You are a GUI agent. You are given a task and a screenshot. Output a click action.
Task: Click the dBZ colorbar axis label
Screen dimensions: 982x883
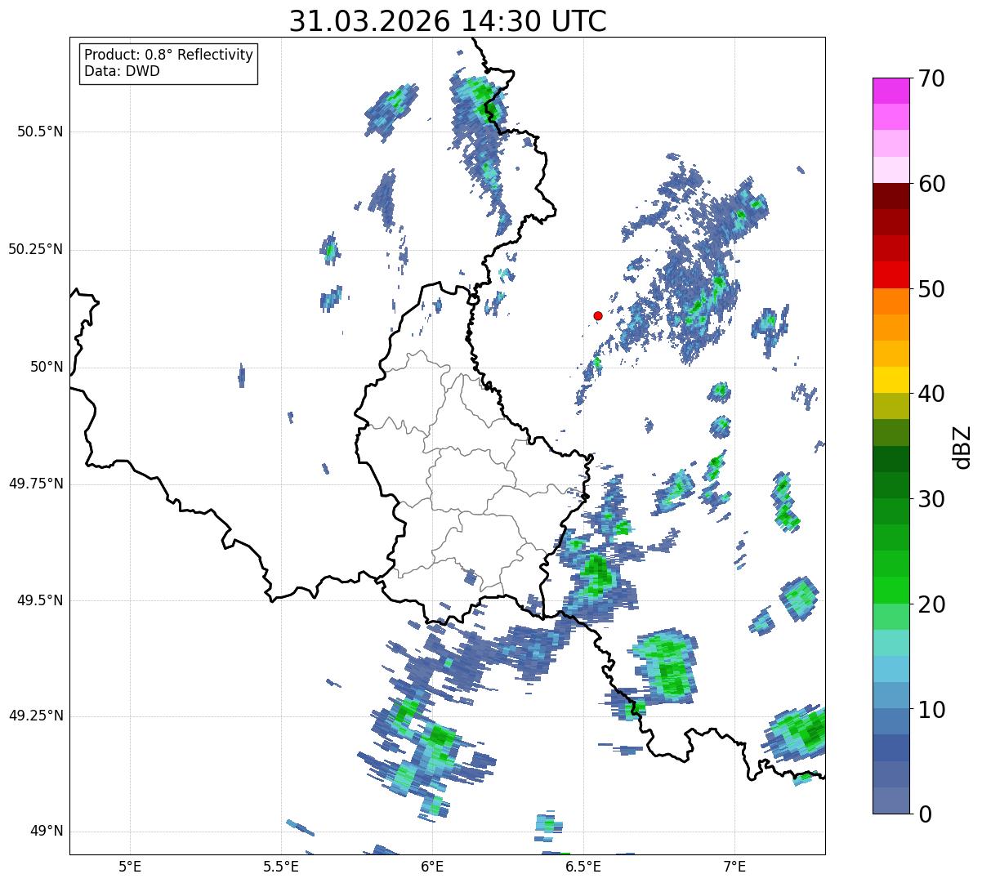962,447
